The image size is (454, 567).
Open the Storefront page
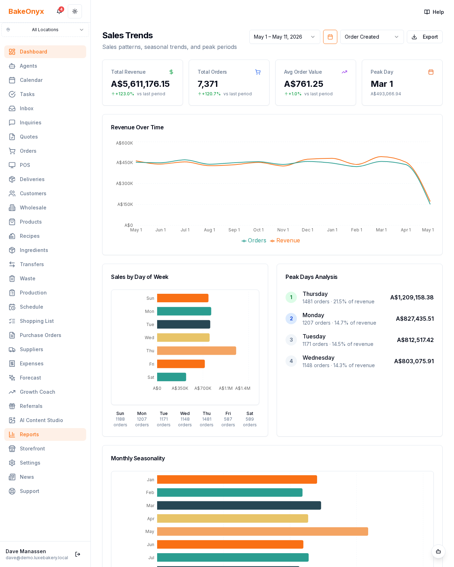45,449
